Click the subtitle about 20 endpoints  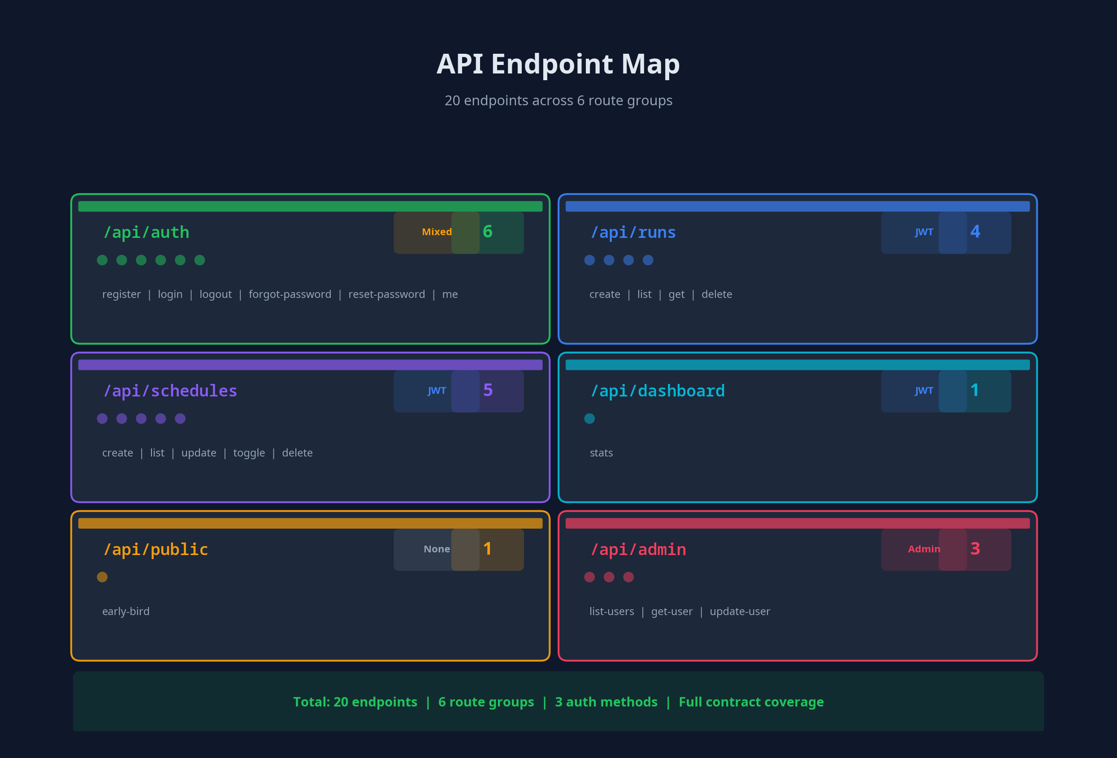tap(558, 101)
